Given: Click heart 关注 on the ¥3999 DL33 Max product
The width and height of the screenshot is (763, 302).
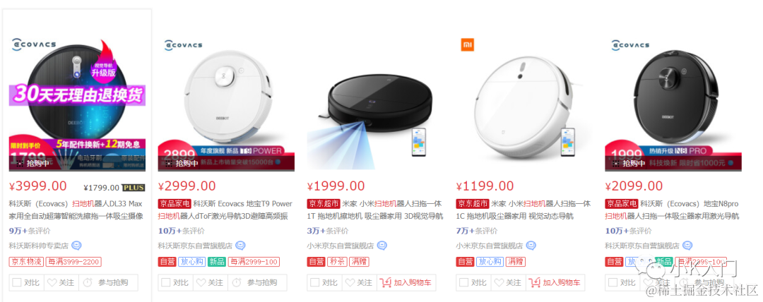Looking at the screenshot, I should pos(61,282).
